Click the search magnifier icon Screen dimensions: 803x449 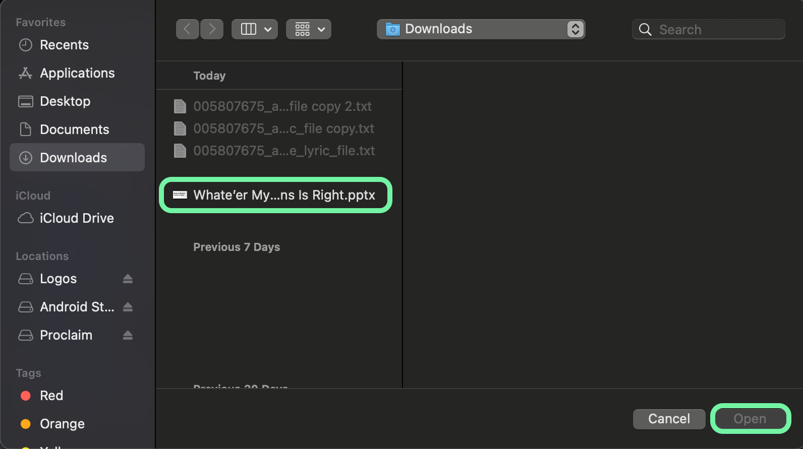click(645, 30)
